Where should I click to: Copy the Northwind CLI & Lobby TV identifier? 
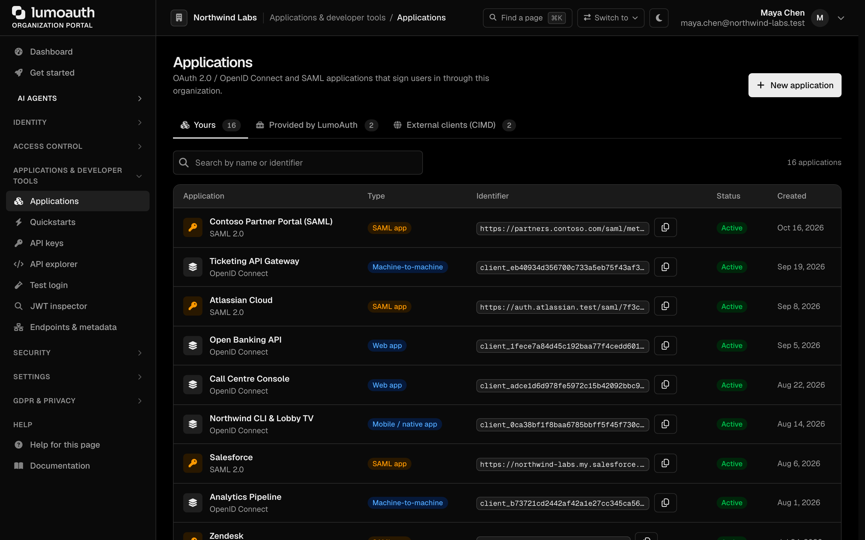(x=665, y=424)
